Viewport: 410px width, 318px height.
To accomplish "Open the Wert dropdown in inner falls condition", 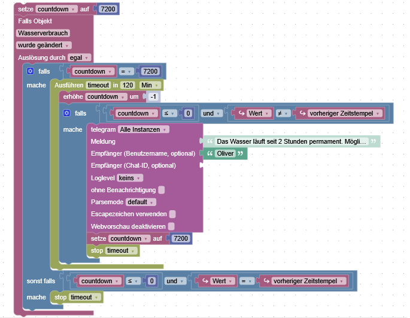I will [x=259, y=113].
